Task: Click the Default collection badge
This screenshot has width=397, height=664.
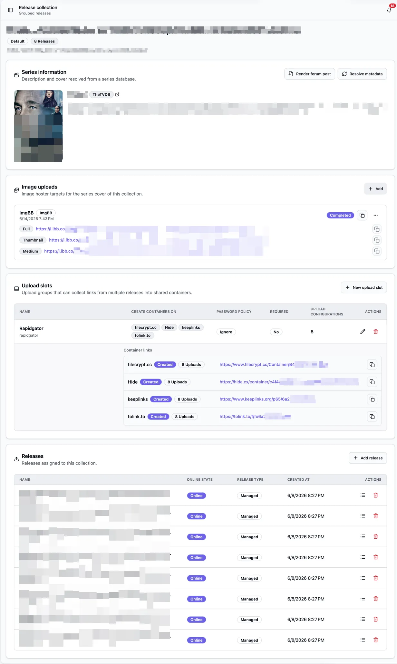Action: [x=17, y=41]
